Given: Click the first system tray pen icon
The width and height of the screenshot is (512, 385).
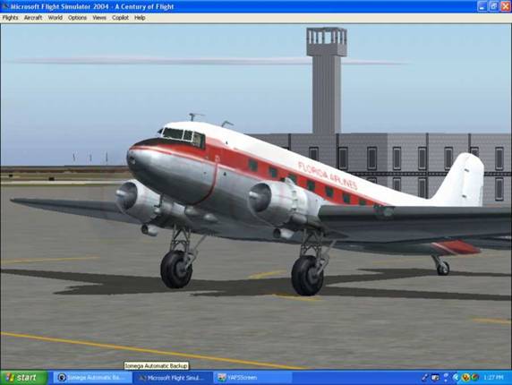Looking at the screenshot, I should [424, 378].
